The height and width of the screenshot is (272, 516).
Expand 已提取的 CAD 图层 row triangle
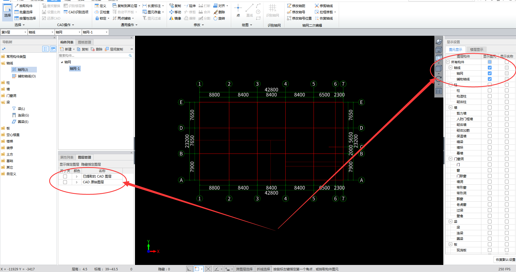[77, 176]
